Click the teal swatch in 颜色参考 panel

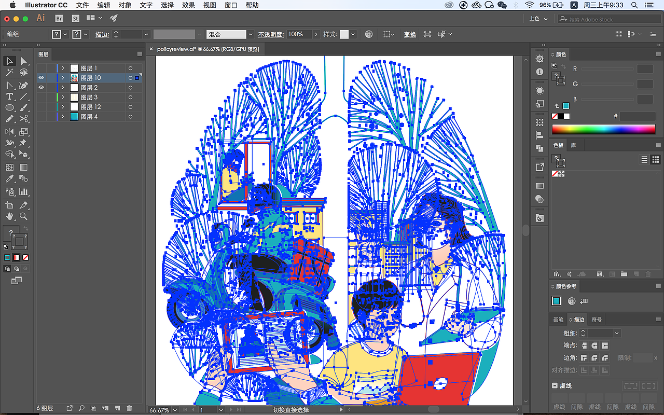tap(557, 301)
